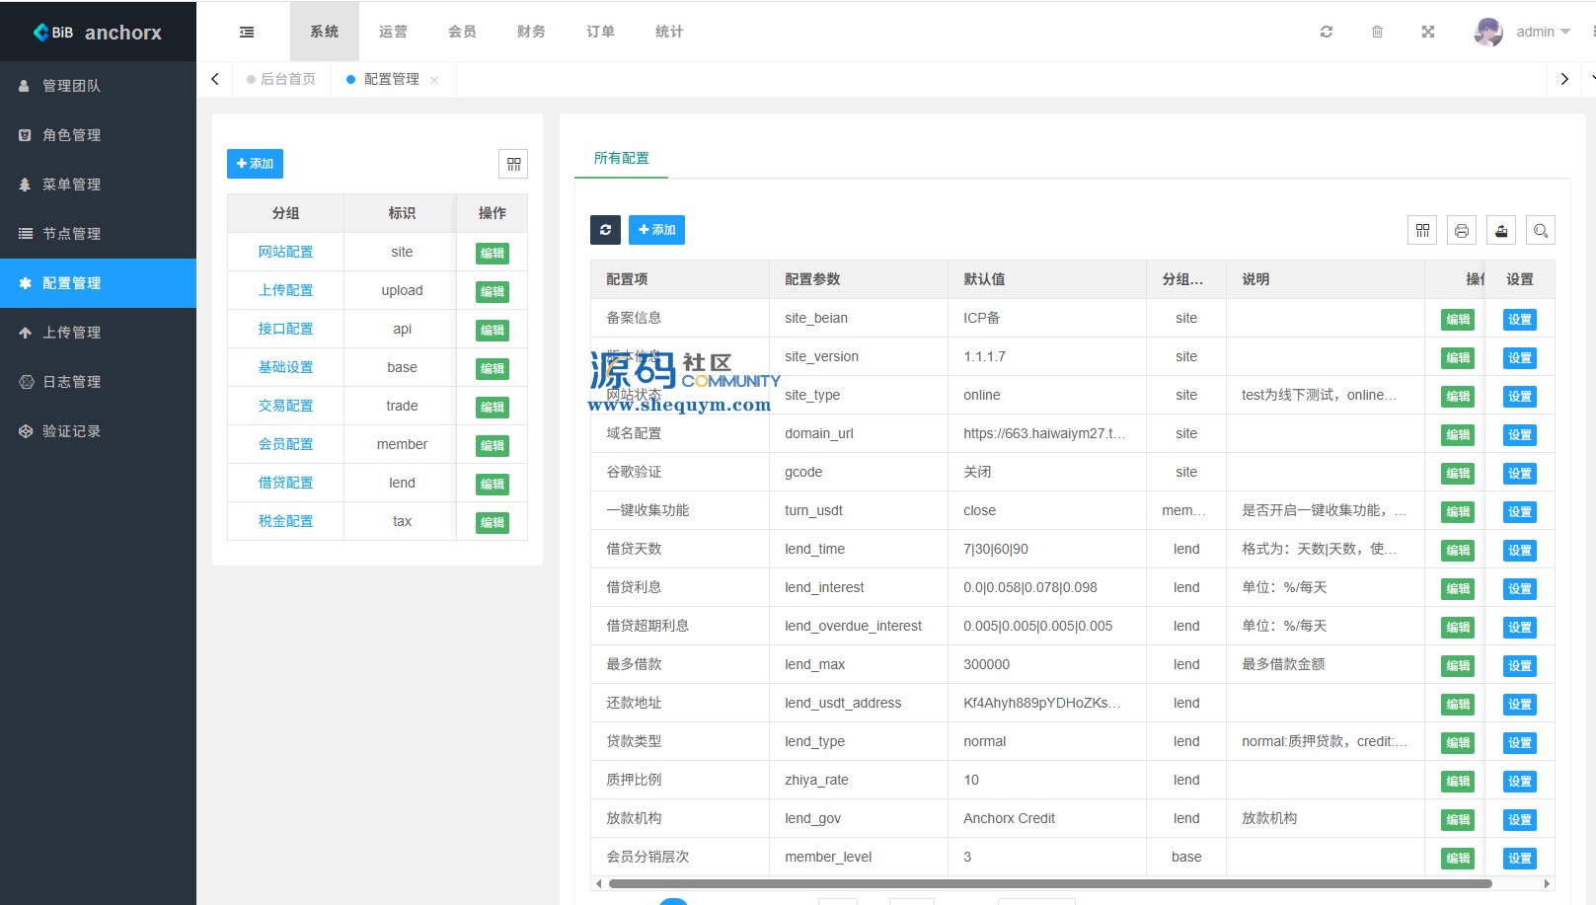Image resolution: width=1596 pixels, height=905 pixels.
Task: Click the refresh icon in the top header
Action: point(1327,32)
